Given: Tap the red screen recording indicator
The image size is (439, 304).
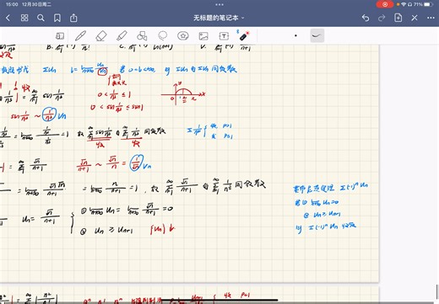Looking at the screenshot, I should 385,4.
